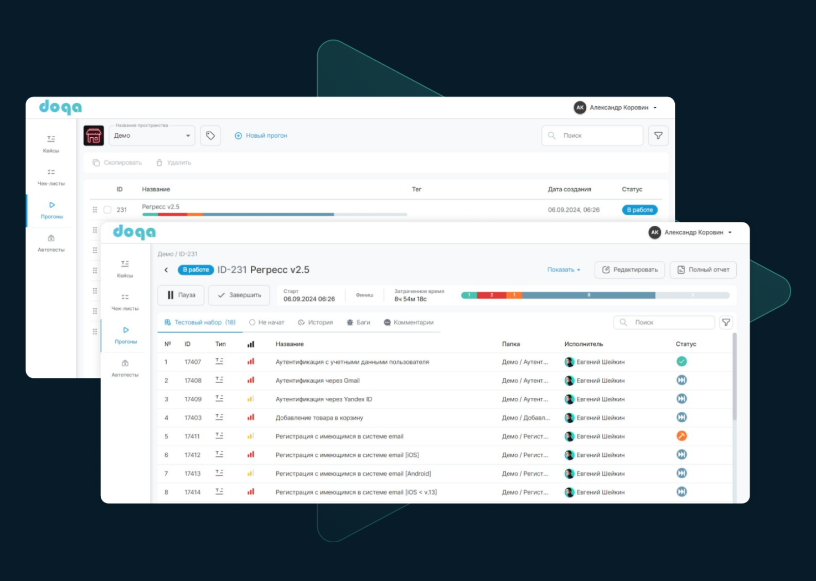Click the passed status icon for case 17407

coord(681,362)
